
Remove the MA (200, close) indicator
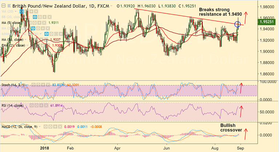click(48, 28)
